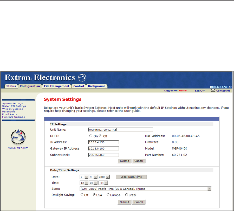Viewport: 234px width, 211px height.
Task: Click Log Off link
Action: (x=200, y=91)
